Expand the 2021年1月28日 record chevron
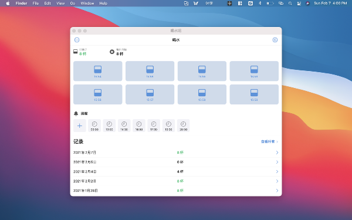Screen dimensions: 352x220 point(277,191)
